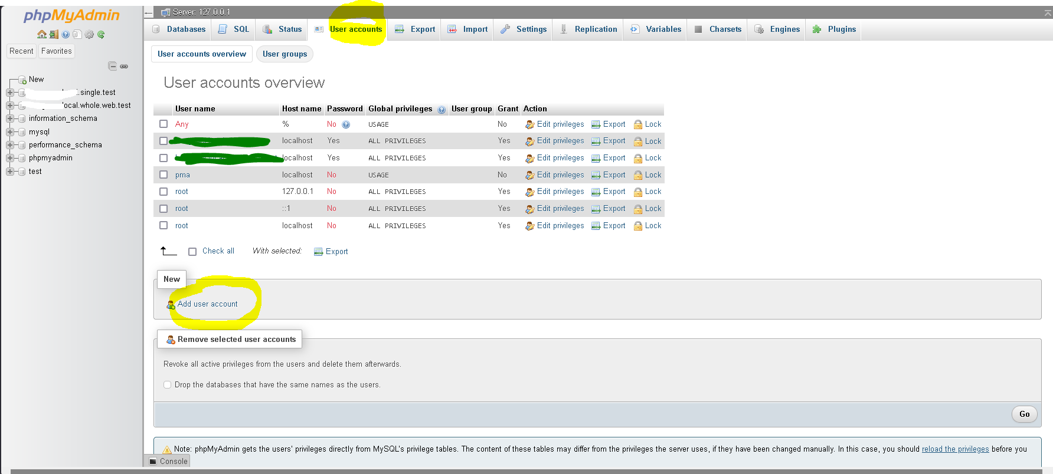Image resolution: width=1053 pixels, height=474 pixels.
Task: Toggle Drop the databases with same names checkbox
Action: [x=168, y=385]
